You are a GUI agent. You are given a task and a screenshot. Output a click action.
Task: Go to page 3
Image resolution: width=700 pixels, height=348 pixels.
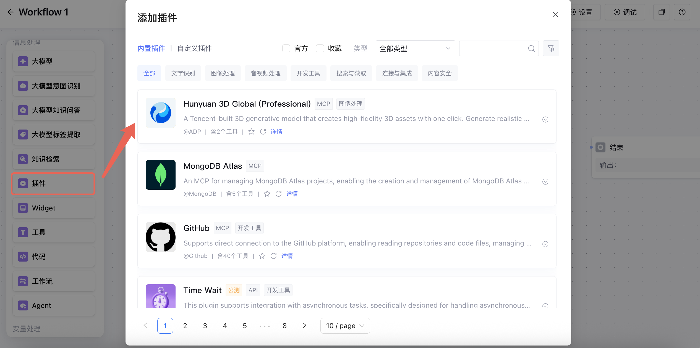pos(205,326)
